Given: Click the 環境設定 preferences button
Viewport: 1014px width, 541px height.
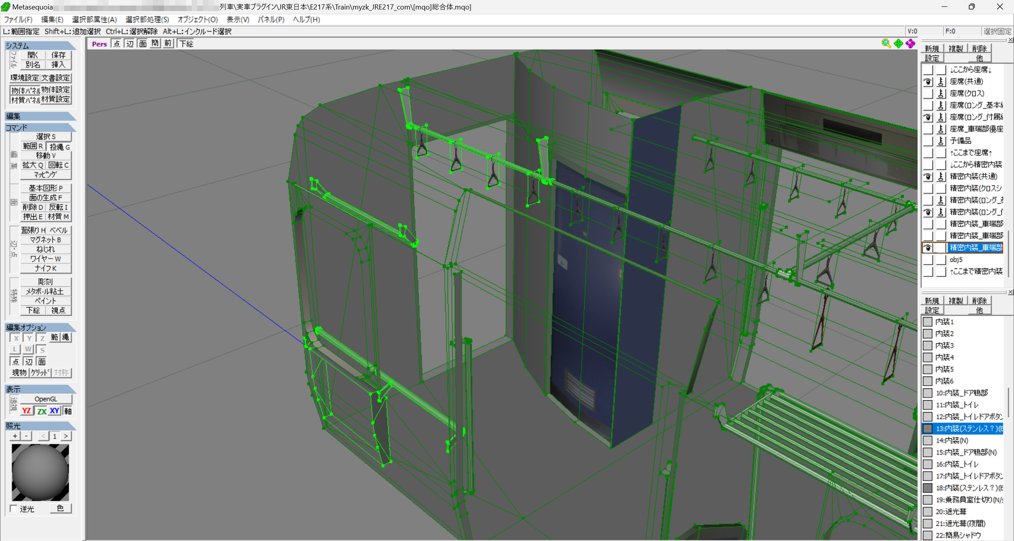Looking at the screenshot, I should click(25, 78).
